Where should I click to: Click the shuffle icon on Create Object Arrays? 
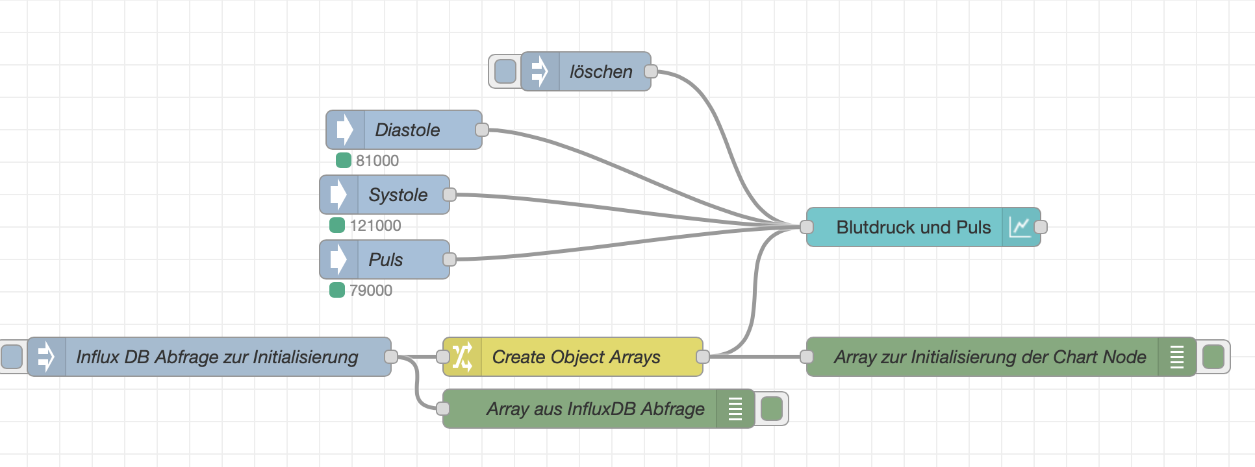pyautogui.click(x=462, y=357)
